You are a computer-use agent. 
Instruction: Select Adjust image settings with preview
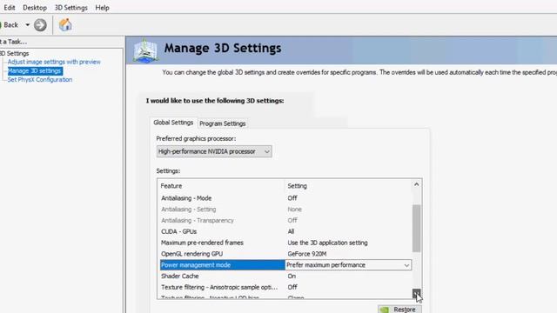(x=54, y=62)
